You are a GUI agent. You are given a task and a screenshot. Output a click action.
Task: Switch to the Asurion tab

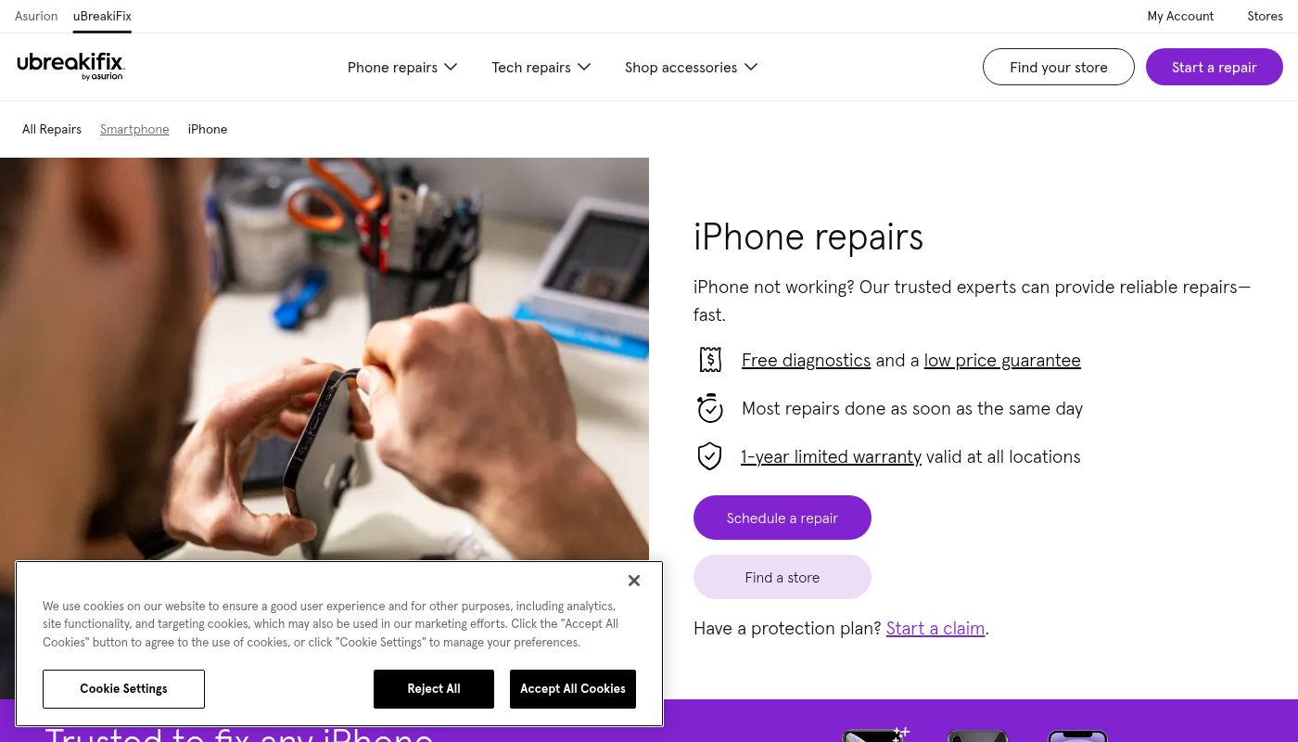point(36,17)
